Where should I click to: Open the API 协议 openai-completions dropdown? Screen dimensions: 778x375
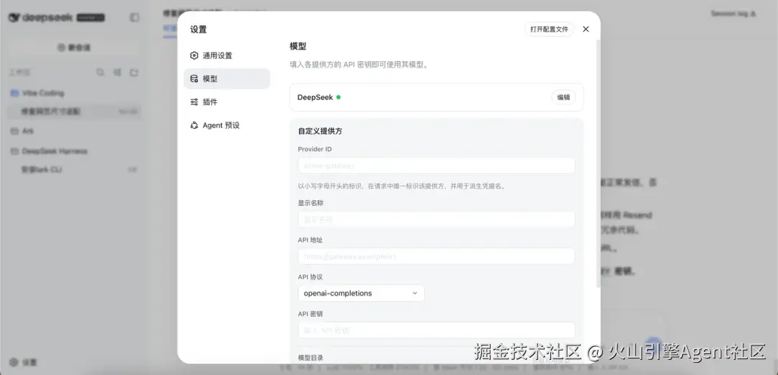point(361,293)
